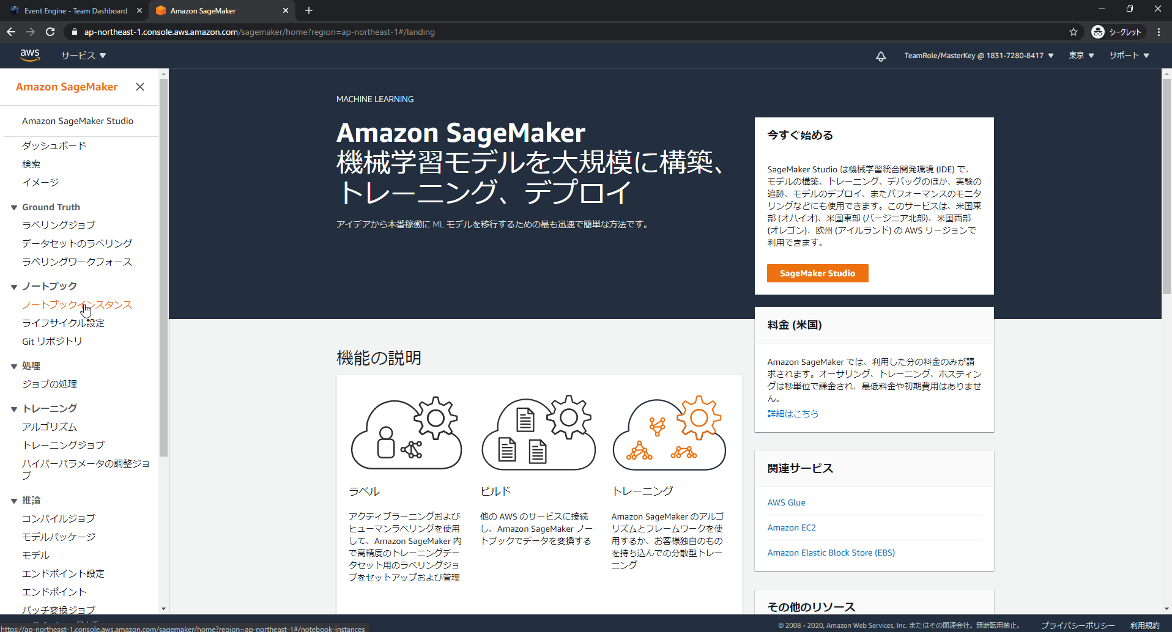Image resolution: width=1172 pixels, height=632 pixels.
Task: Close the Amazon SageMaker browser tab
Action: click(x=286, y=10)
